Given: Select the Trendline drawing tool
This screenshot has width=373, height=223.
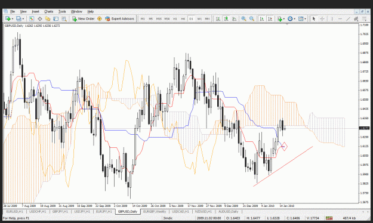Looking at the screenshot, I should 349,18.
